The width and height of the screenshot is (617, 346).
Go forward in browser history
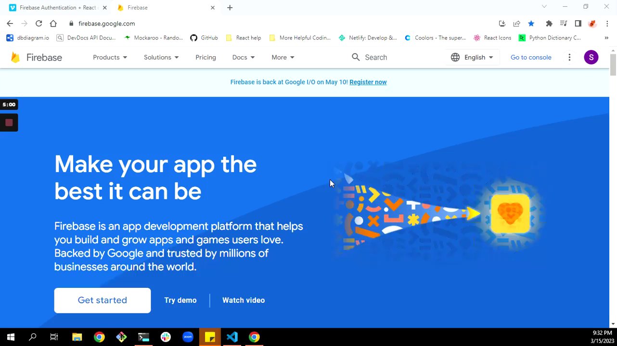(x=25, y=24)
